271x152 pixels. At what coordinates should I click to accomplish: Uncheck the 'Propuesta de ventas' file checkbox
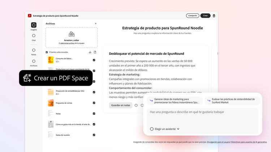tap(94, 103)
